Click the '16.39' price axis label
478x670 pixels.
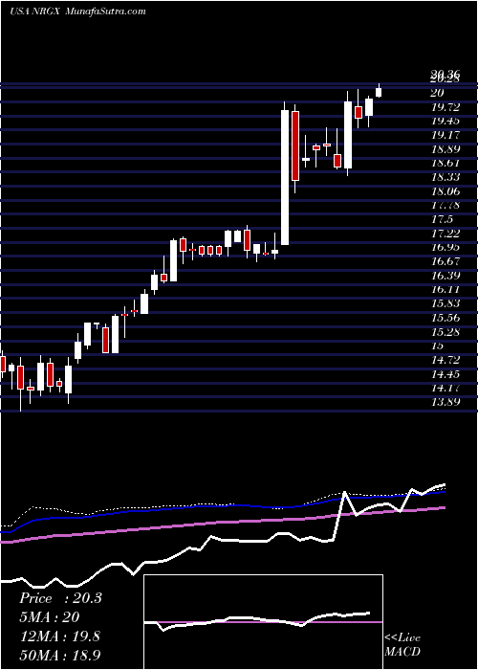point(445,276)
